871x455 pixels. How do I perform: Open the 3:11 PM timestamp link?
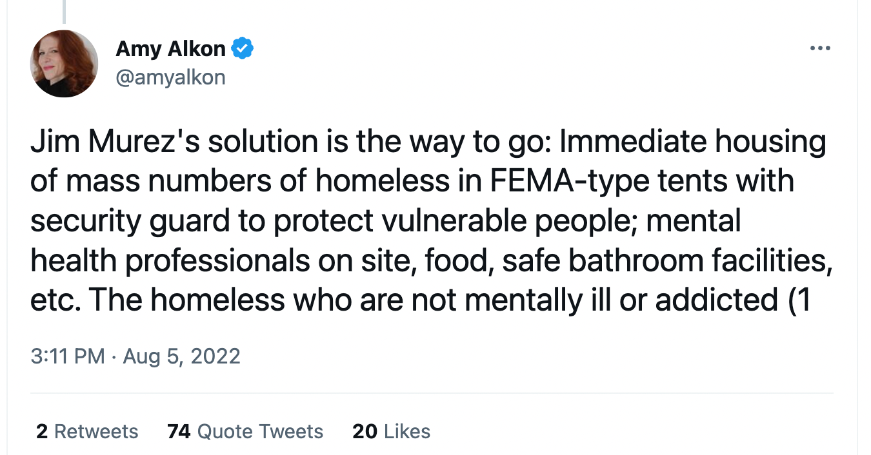click(x=68, y=356)
